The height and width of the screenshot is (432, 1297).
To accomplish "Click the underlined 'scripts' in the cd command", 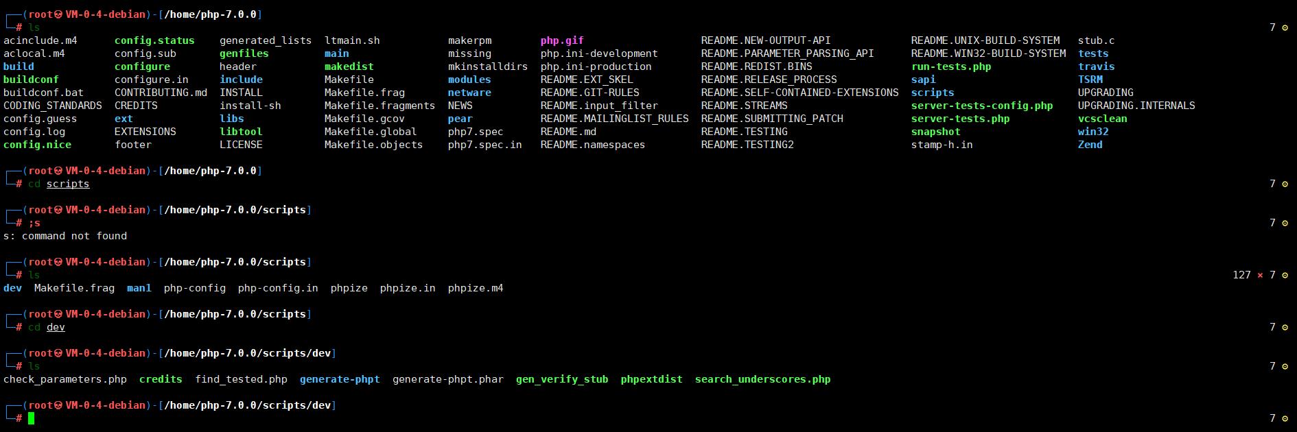I will click(x=67, y=184).
